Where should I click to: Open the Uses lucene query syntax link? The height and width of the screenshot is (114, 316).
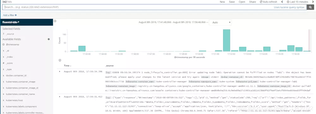pos(289,7)
